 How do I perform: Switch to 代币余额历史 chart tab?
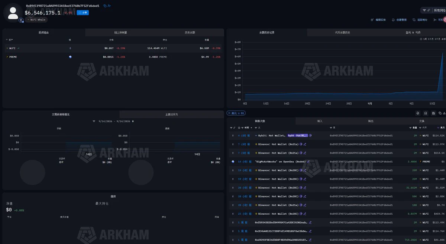[x=342, y=33]
